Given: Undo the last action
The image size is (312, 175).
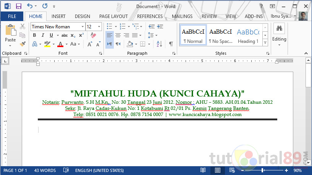Looking at the screenshot, I should click(x=30, y=6).
